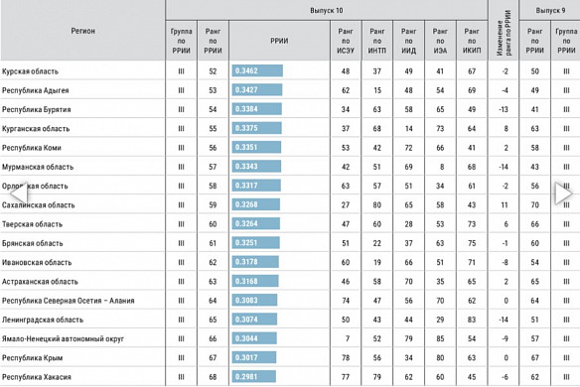The height and width of the screenshot is (387, 580).
Task: Select the row "Ленинградская область"
Action: 290,320
